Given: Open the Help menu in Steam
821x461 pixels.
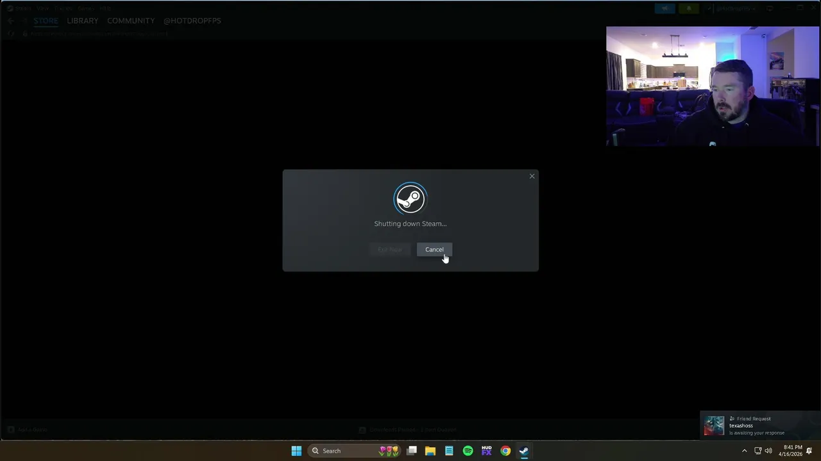Looking at the screenshot, I should pyautogui.click(x=105, y=8).
